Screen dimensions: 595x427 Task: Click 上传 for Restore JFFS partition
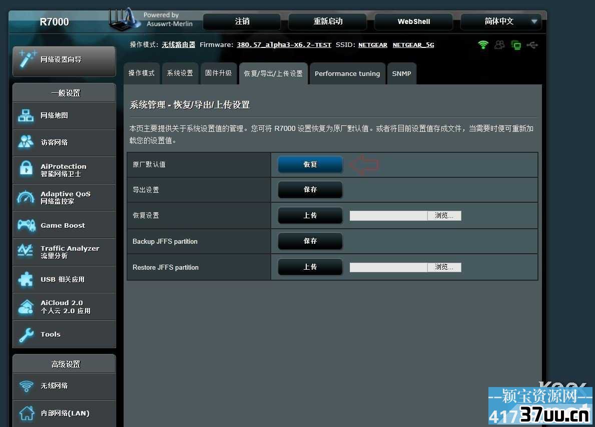[310, 267]
